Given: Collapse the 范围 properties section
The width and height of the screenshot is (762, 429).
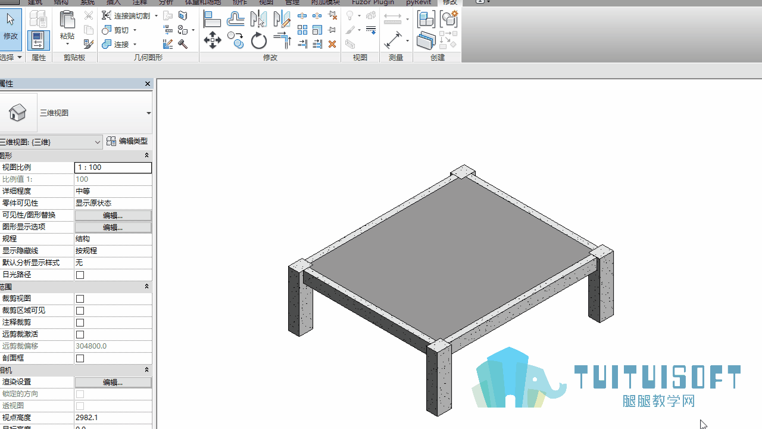Looking at the screenshot, I should pos(146,287).
